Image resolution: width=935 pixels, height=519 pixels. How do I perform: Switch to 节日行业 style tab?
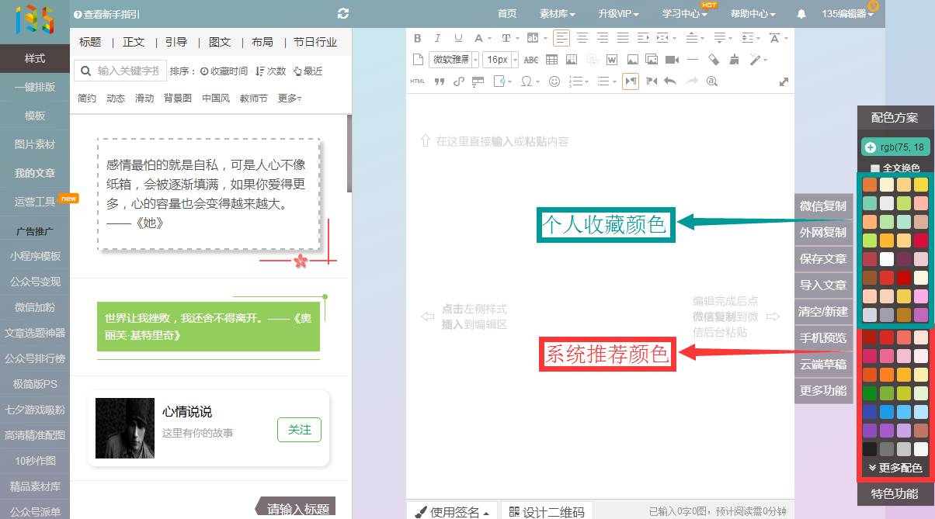click(315, 42)
